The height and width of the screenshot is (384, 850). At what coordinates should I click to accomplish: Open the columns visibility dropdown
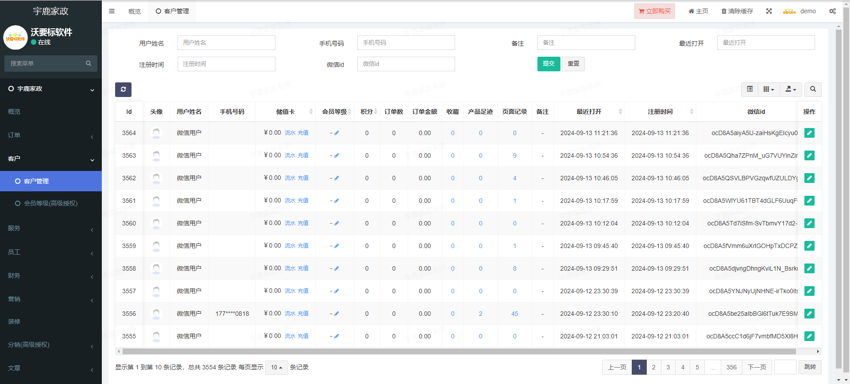[769, 89]
